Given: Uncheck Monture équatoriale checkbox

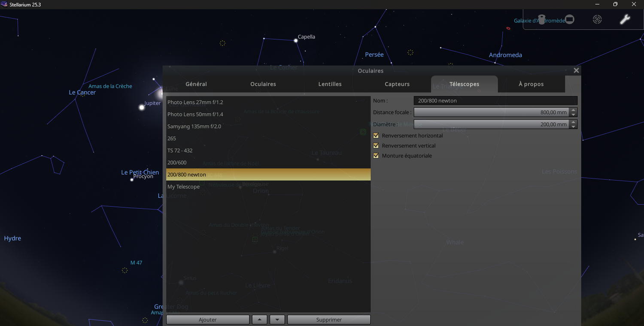Looking at the screenshot, I should pyautogui.click(x=376, y=156).
